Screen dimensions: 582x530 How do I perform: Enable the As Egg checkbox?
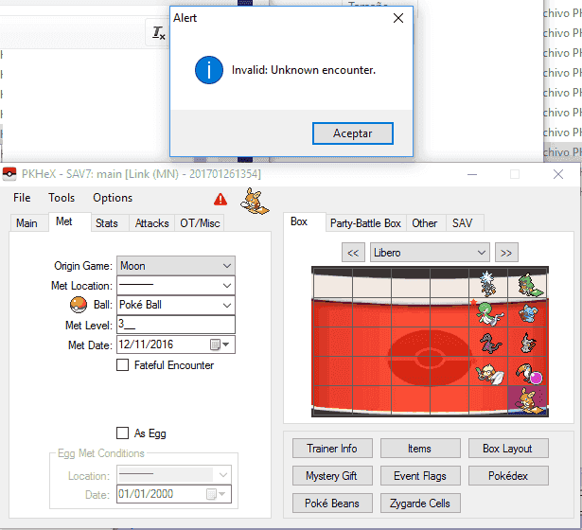(122, 433)
